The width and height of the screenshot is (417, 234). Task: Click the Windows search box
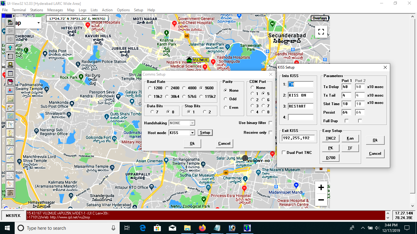[x=67, y=228]
